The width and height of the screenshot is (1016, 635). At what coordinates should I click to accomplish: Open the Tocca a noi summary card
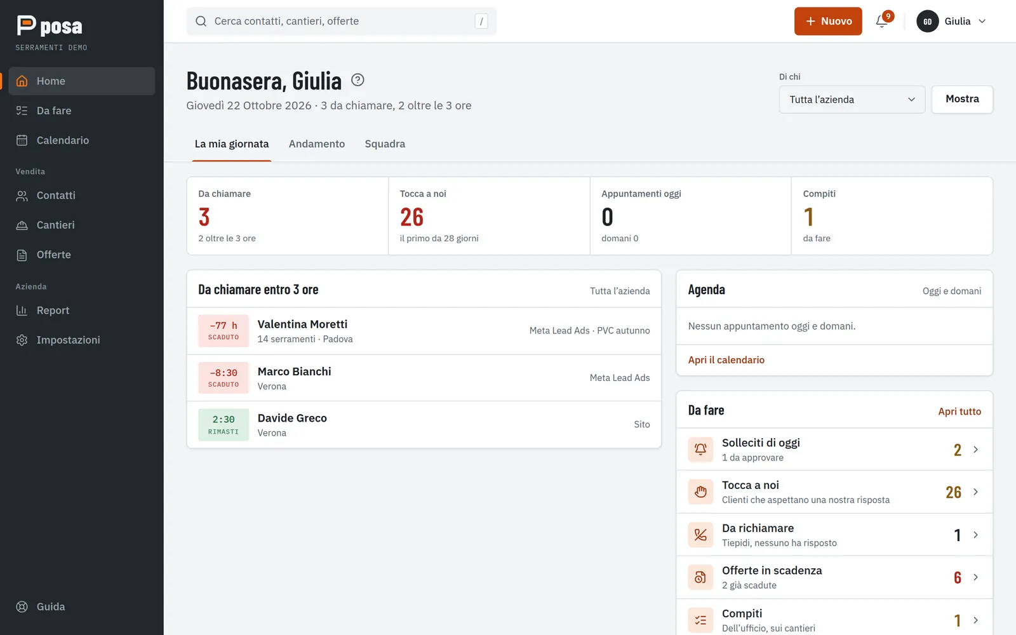[489, 216]
